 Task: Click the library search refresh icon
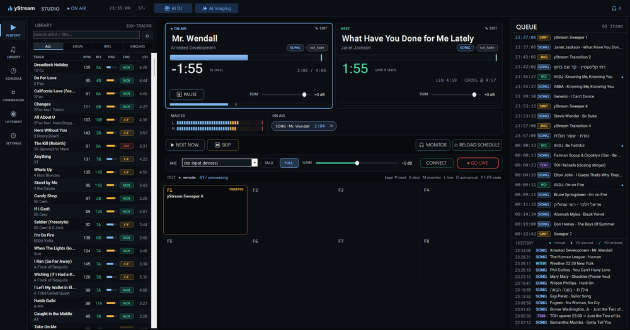point(147,36)
